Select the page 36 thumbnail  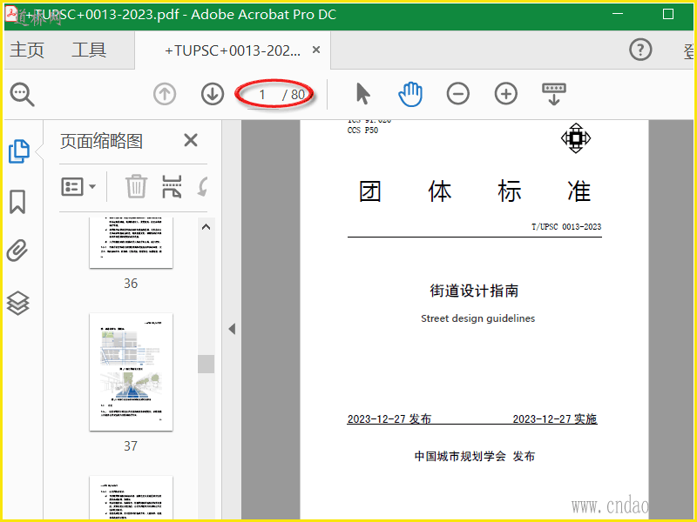pos(132,244)
